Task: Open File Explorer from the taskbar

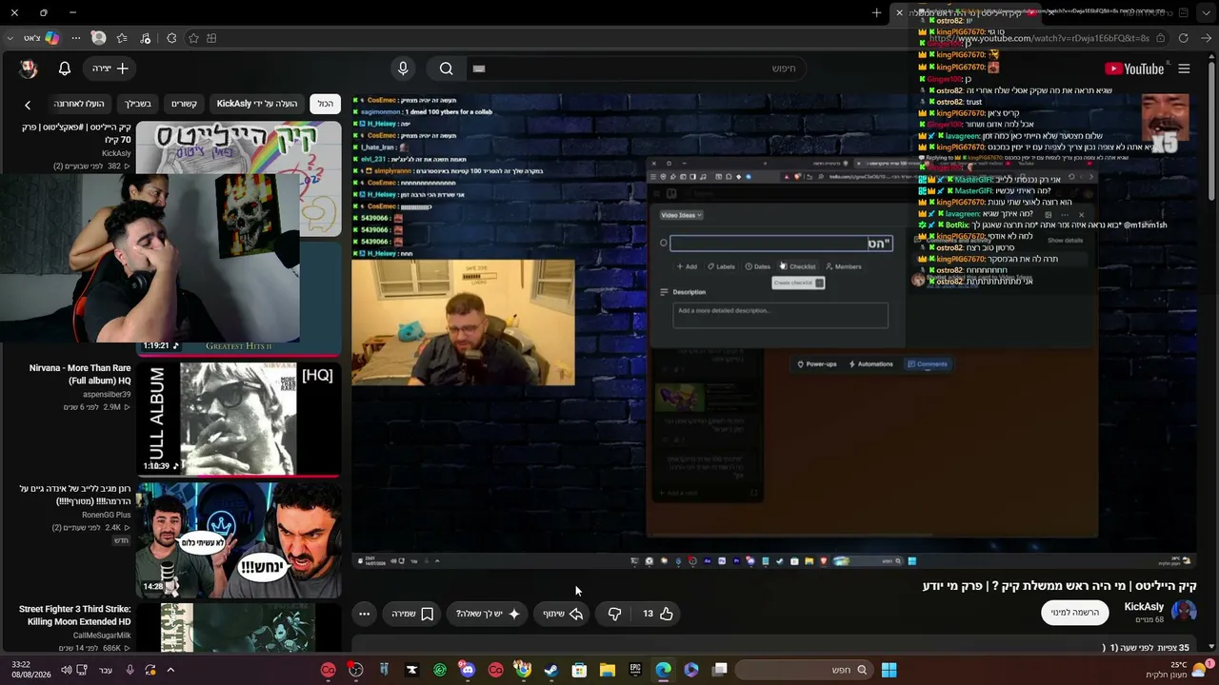Action: [608, 670]
